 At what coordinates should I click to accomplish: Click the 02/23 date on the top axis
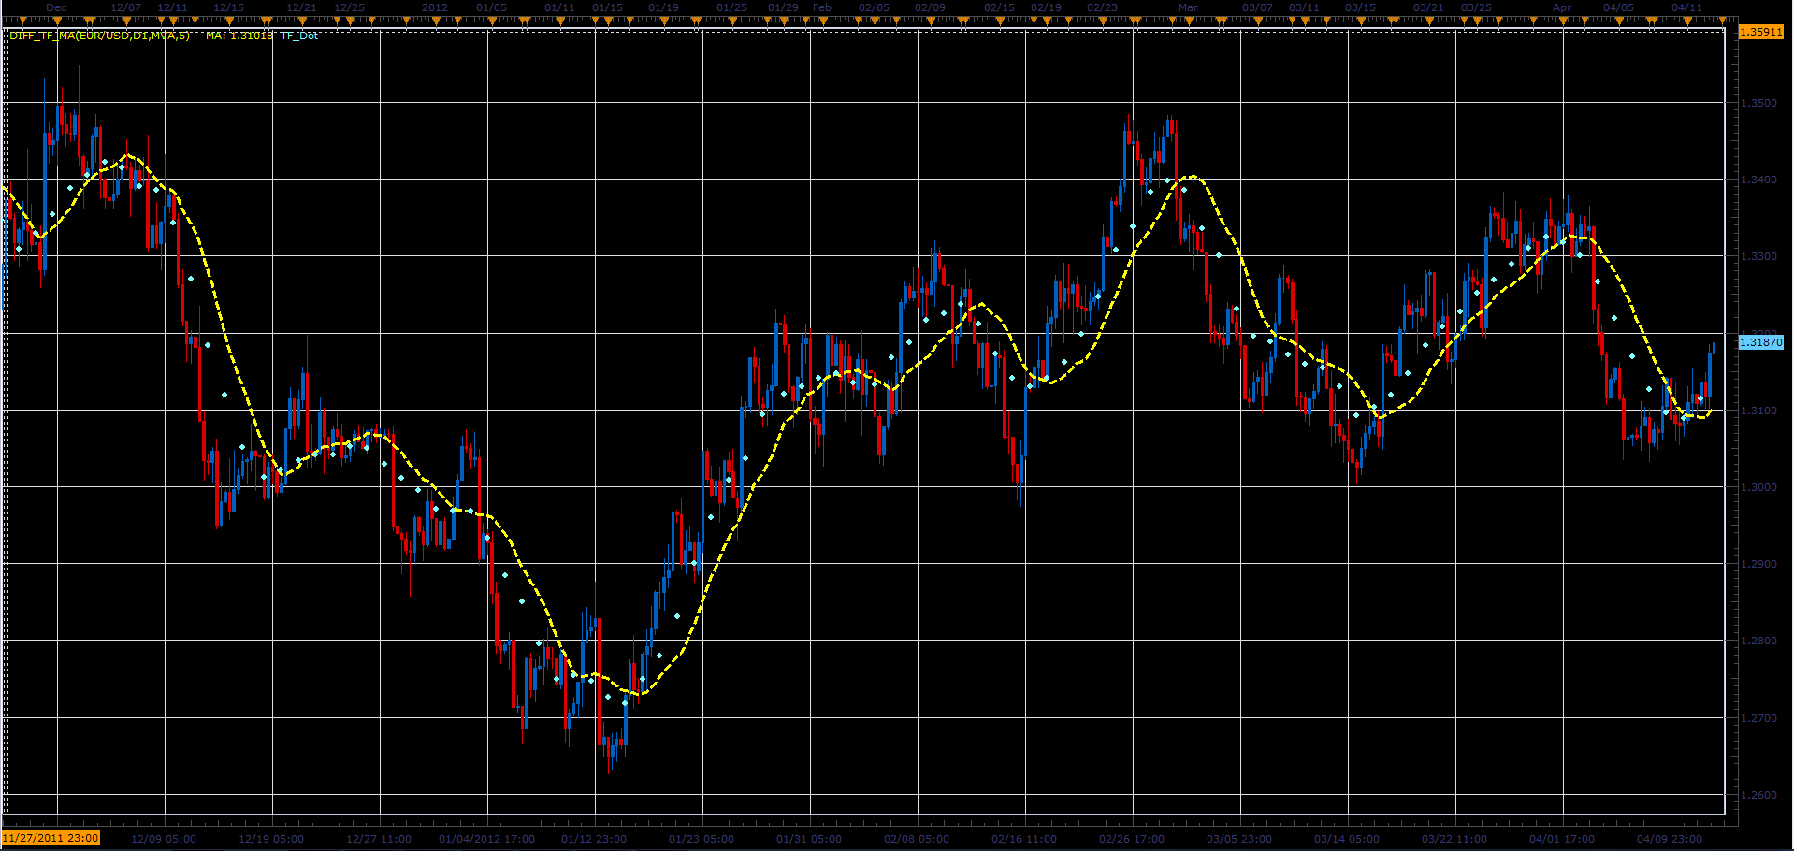coord(1102,7)
